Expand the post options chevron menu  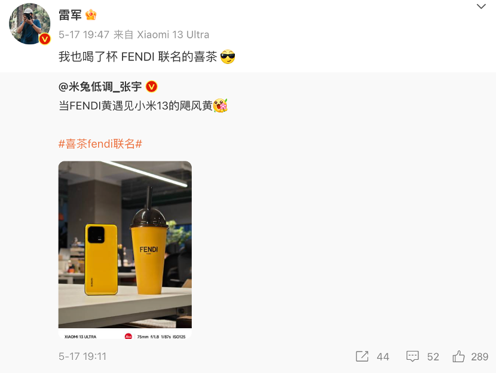point(481,7)
